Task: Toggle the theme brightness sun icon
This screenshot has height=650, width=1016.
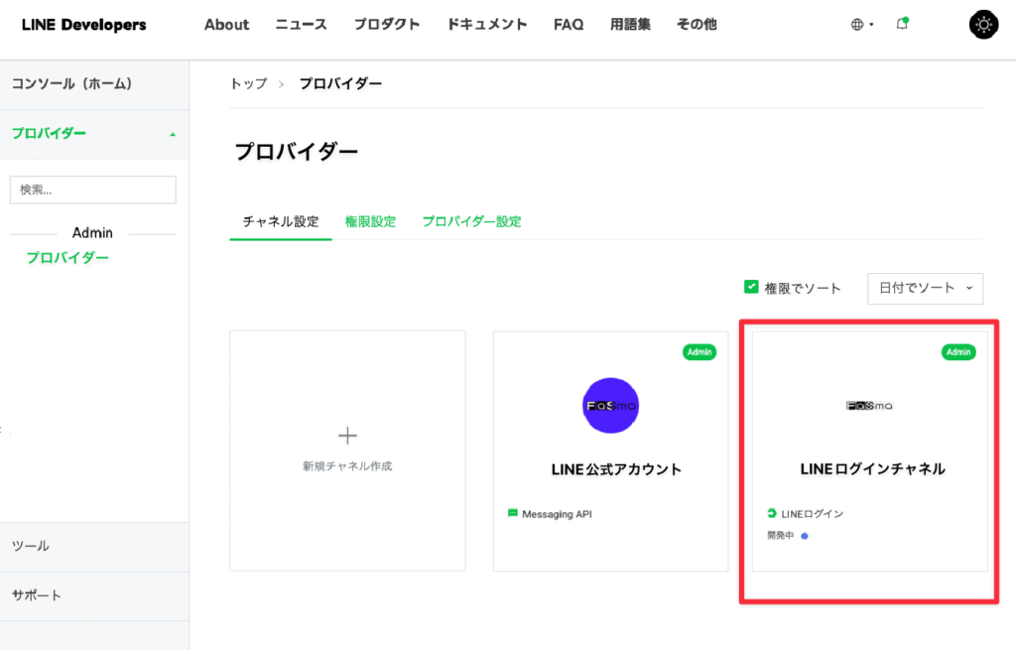Action: click(x=983, y=25)
